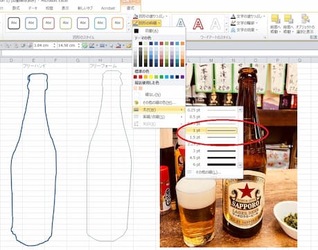Click the green checkmark icon in toolbar
Image resolution: width=318 pixels, height=250 pixels.
[85, 46]
